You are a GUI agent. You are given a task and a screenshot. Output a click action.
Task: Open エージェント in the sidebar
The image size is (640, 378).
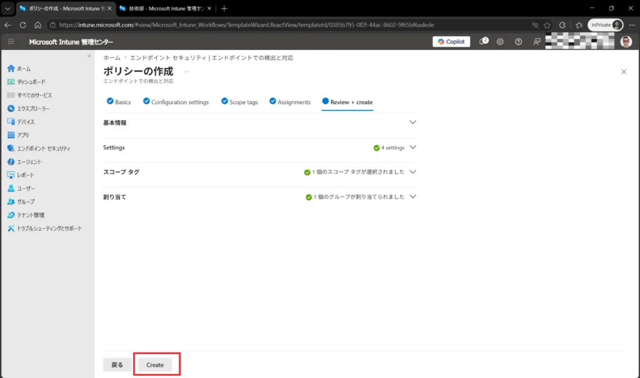point(24,162)
